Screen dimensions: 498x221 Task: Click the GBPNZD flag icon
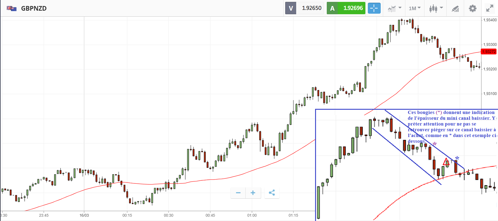pyautogui.click(x=12, y=8)
